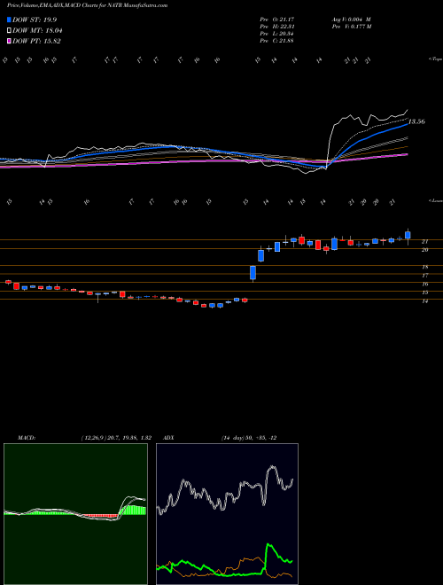Click the magenta DOW PT legend swatch

coord(9,41)
